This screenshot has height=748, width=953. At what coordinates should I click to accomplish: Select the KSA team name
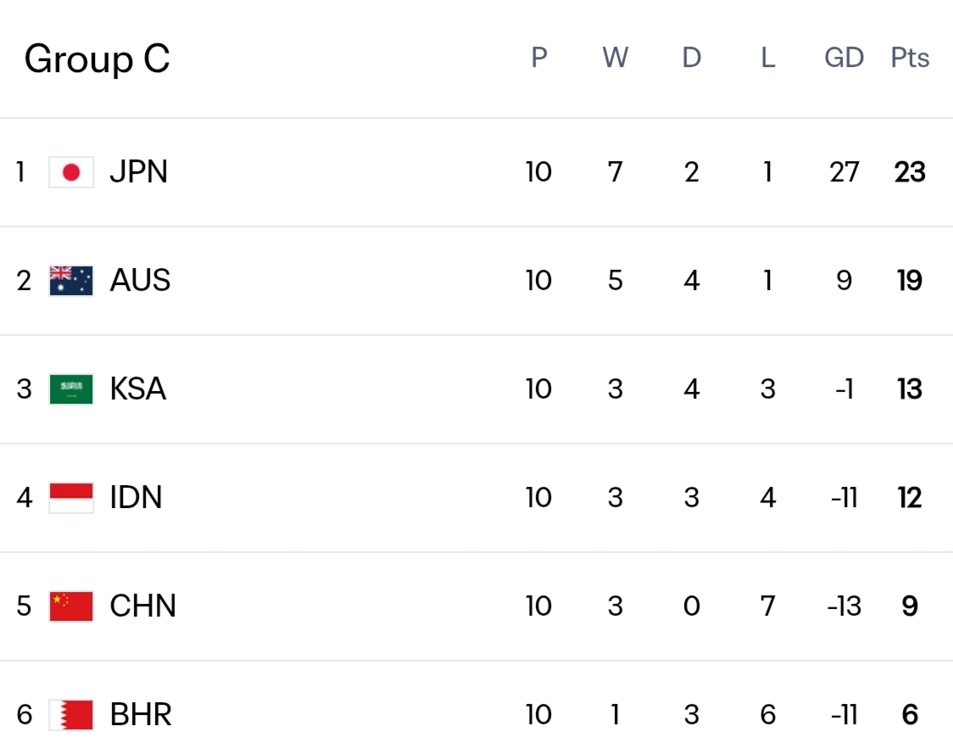click(x=138, y=389)
